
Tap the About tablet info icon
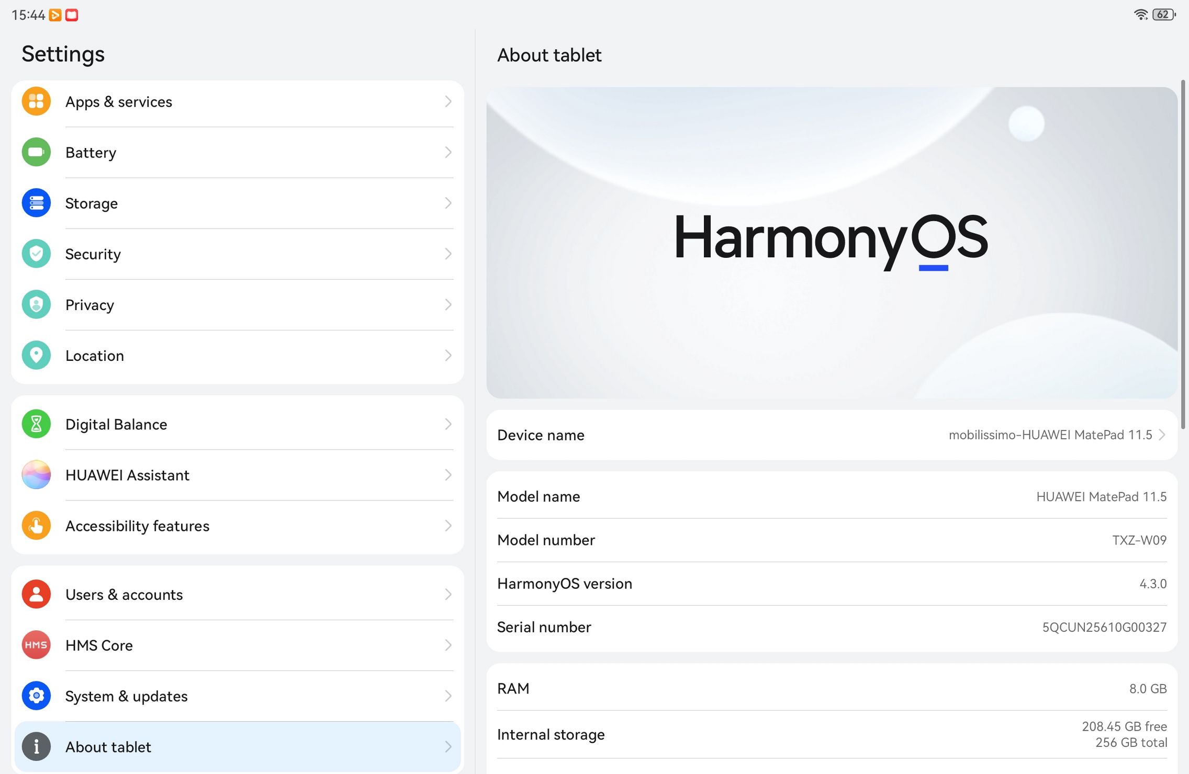36,746
